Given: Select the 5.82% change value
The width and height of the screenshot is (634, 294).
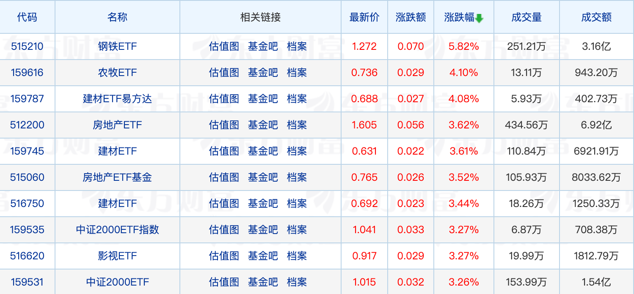Looking at the screenshot, I should (464, 46).
